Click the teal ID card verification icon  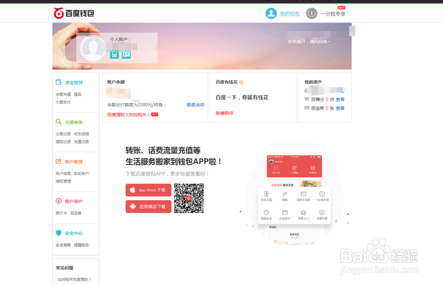tap(126, 54)
